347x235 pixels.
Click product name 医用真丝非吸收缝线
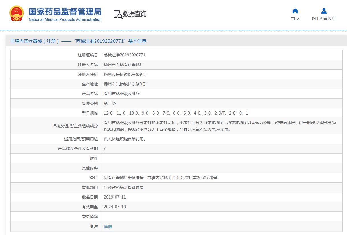(122, 94)
